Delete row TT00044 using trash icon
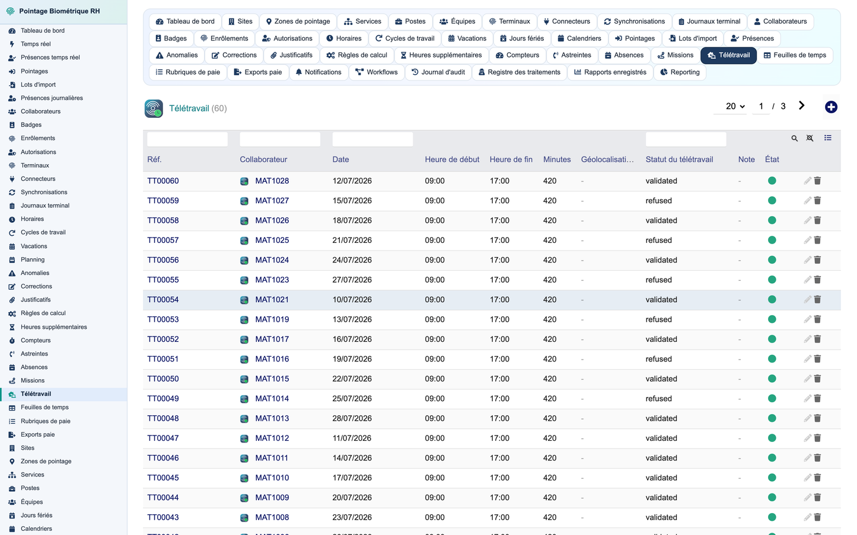The image size is (857, 535). [x=817, y=498]
